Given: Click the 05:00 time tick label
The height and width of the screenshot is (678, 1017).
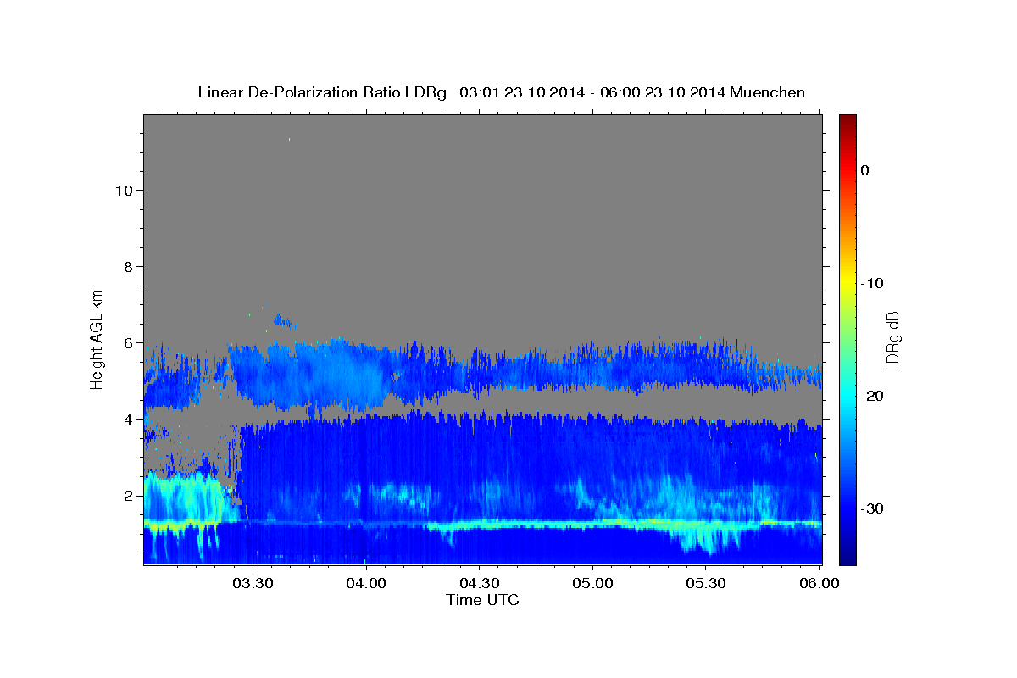Looking at the screenshot, I should [x=592, y=584].
